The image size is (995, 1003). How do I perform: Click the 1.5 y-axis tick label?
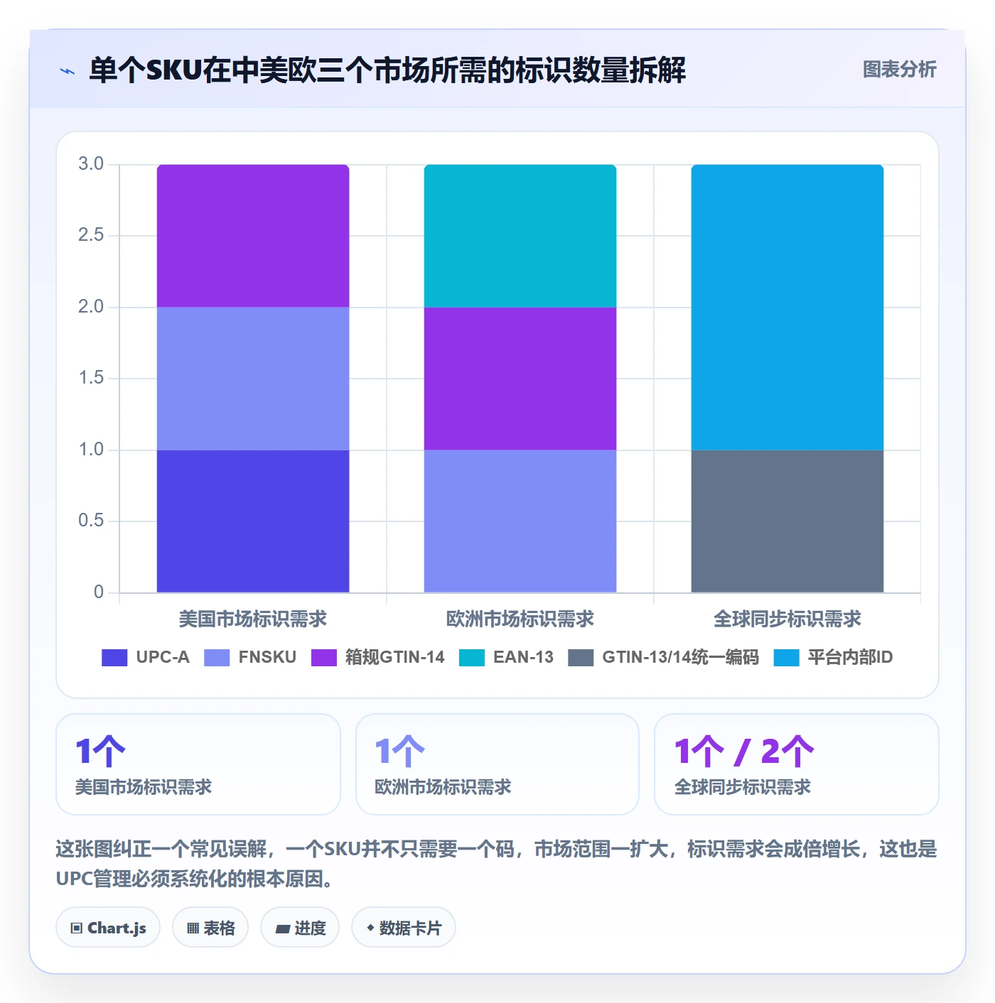pyautogui.click(x=91, y=378)
